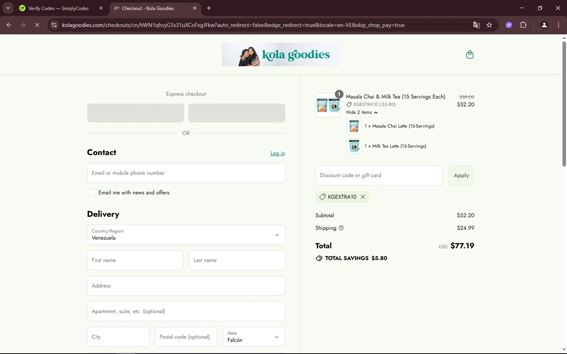
Task: Remove the KGEXTRA10 discount code
Action: pos(363,197)
